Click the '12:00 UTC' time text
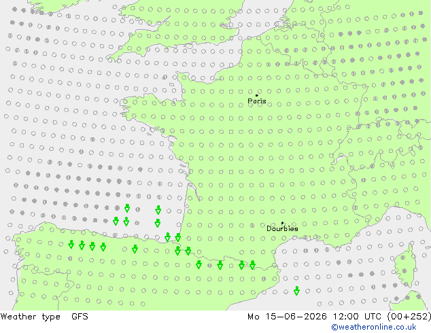This screenshot has width=431, height=333. (357, 317)
